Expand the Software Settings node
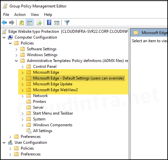Viewport: 168px width, 160px height. (17, 49)
